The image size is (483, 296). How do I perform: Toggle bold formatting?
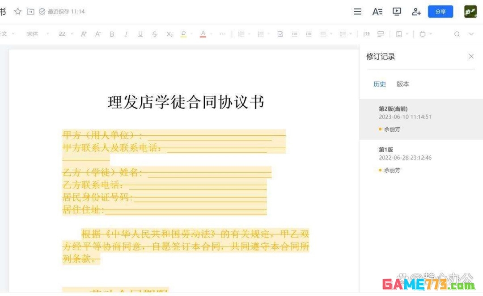(112, 34)
